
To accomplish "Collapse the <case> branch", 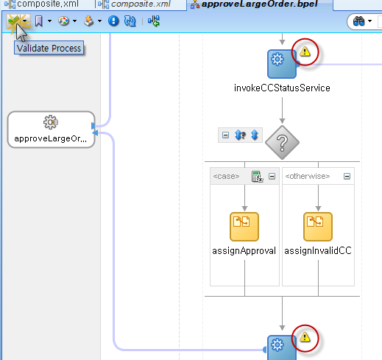I will 272,176.
